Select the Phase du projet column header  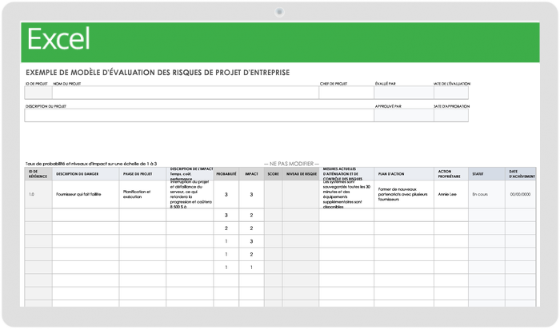[x=142, y=173]
